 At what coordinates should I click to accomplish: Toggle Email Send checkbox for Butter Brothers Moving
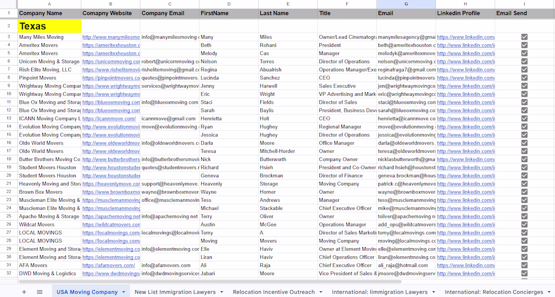click(524, 159)
